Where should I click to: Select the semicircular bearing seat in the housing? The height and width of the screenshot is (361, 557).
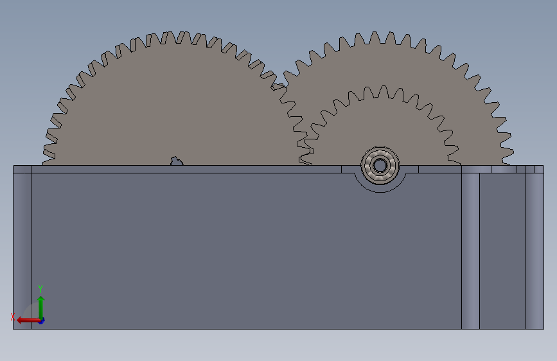pyautogui.click(x=380, y=188)
